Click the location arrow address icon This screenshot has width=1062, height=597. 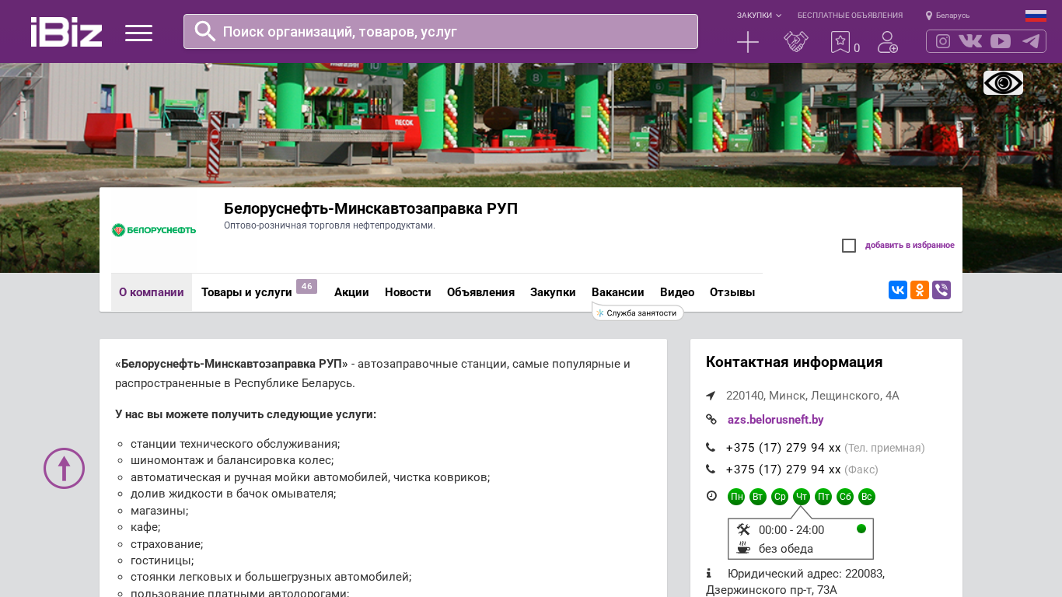[711, 396]
